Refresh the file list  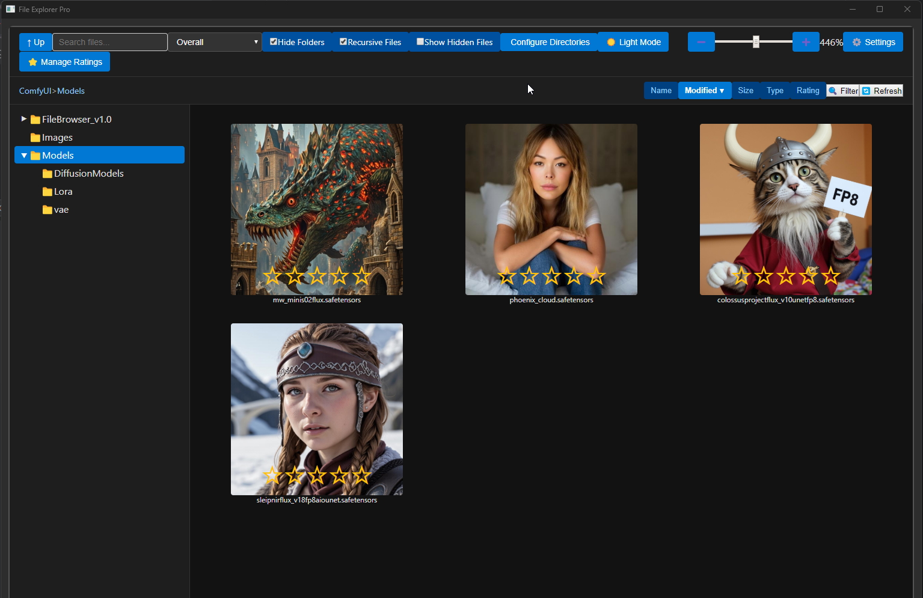click(x=882, y=91)
